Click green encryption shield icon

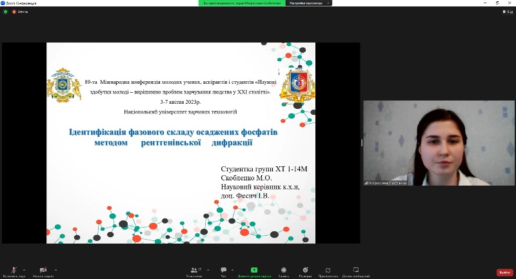coord(6,12)
